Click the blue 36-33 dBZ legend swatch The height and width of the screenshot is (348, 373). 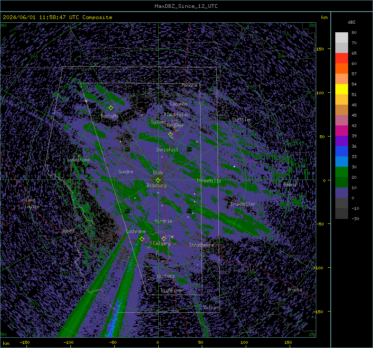[342, 151]
